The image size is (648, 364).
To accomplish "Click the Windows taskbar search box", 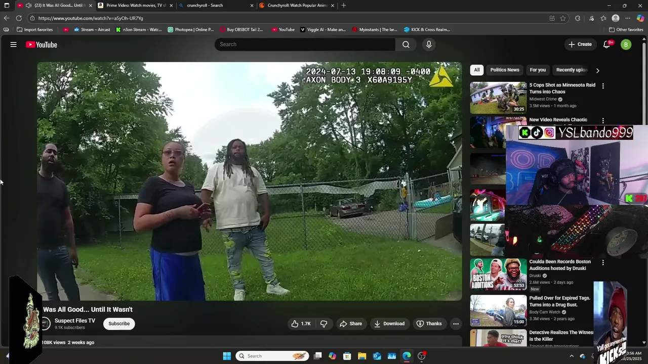I will (272, 356).
